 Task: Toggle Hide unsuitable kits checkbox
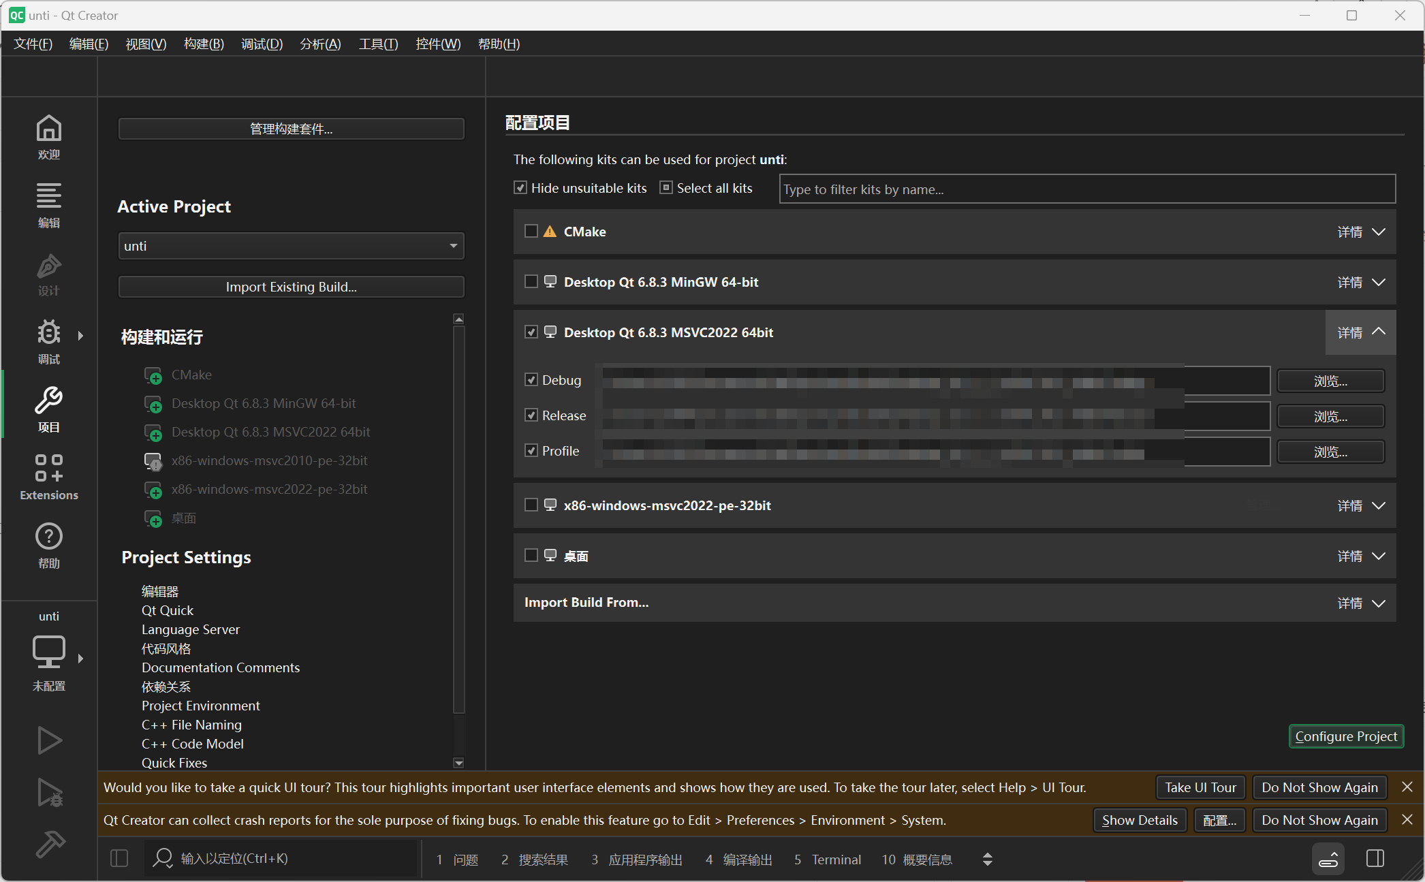point(520,188)
